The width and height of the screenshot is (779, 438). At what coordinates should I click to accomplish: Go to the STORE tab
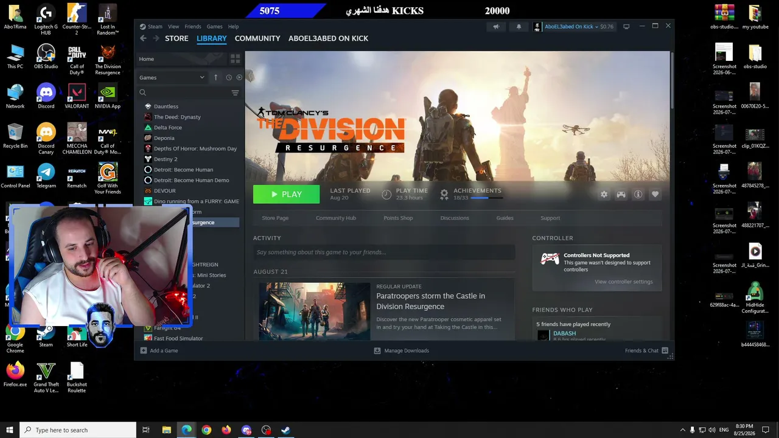(x=176, y=38)
